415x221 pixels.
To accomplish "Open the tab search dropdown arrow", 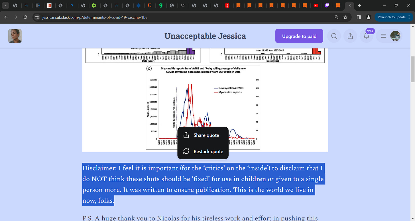I will click(x=5, y=5).
